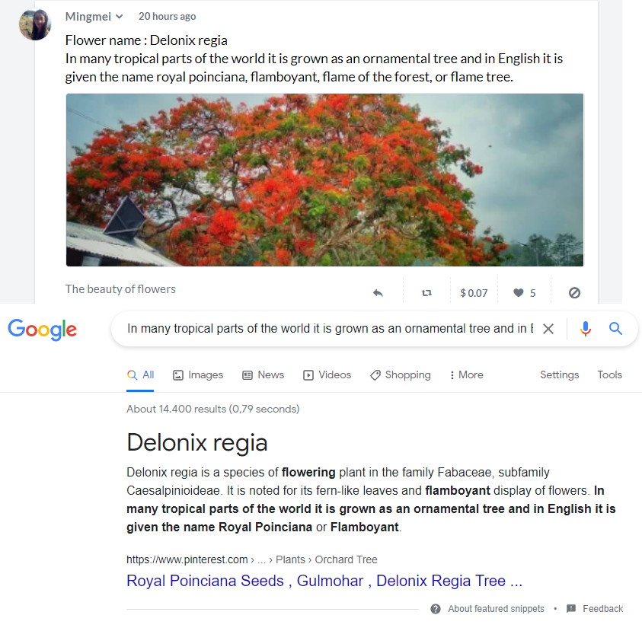Open the Tools search filter menu
This screenshot has width=642, height=631.
pyautogui.click(x=609, y=374)
